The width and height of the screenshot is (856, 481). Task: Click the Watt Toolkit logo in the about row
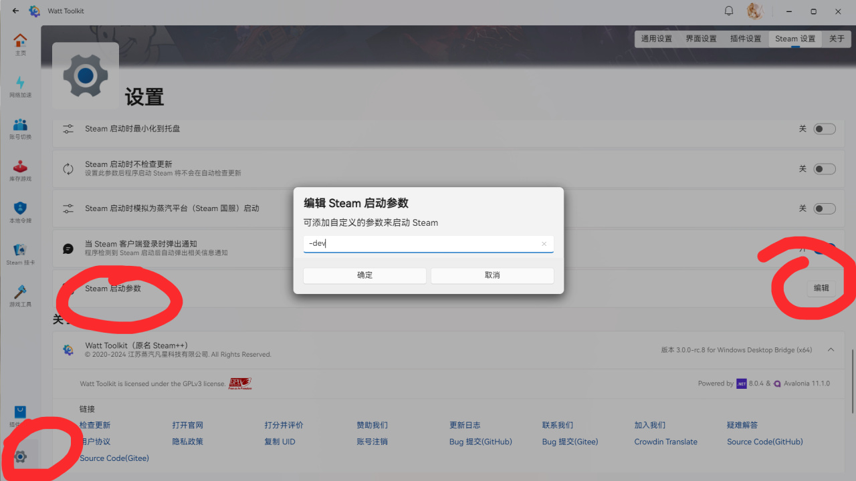tap(68, 349)
